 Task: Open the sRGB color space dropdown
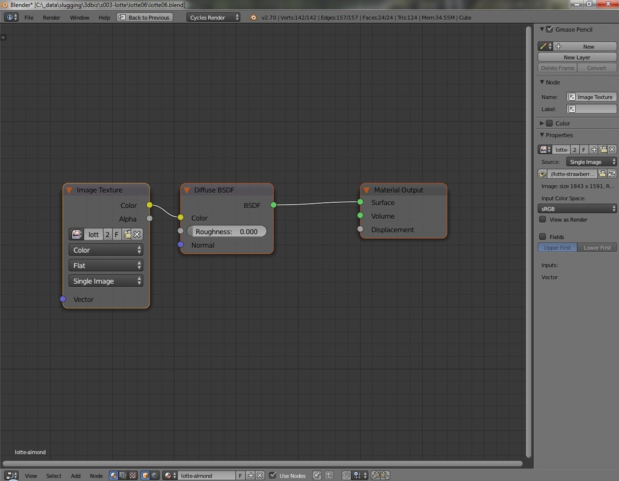coord(577,208)
